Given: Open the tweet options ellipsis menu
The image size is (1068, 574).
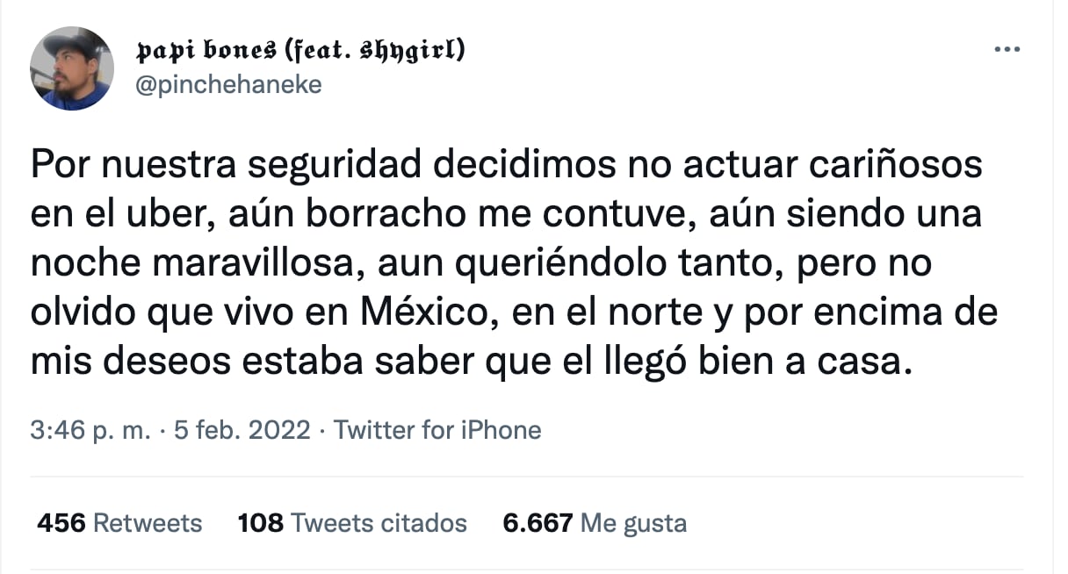Looking at the screenshot, I should (x=1007, y=50).
